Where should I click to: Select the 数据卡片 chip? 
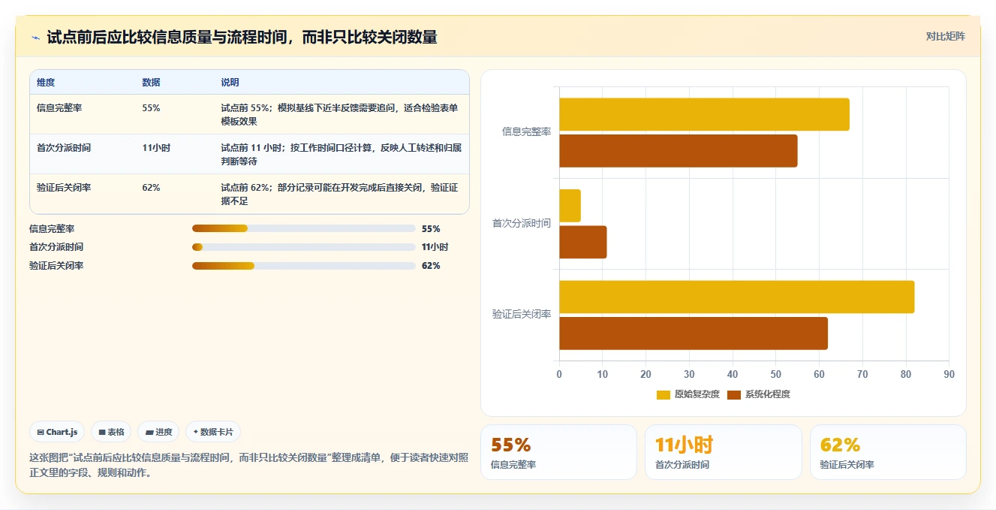[213, 432]
